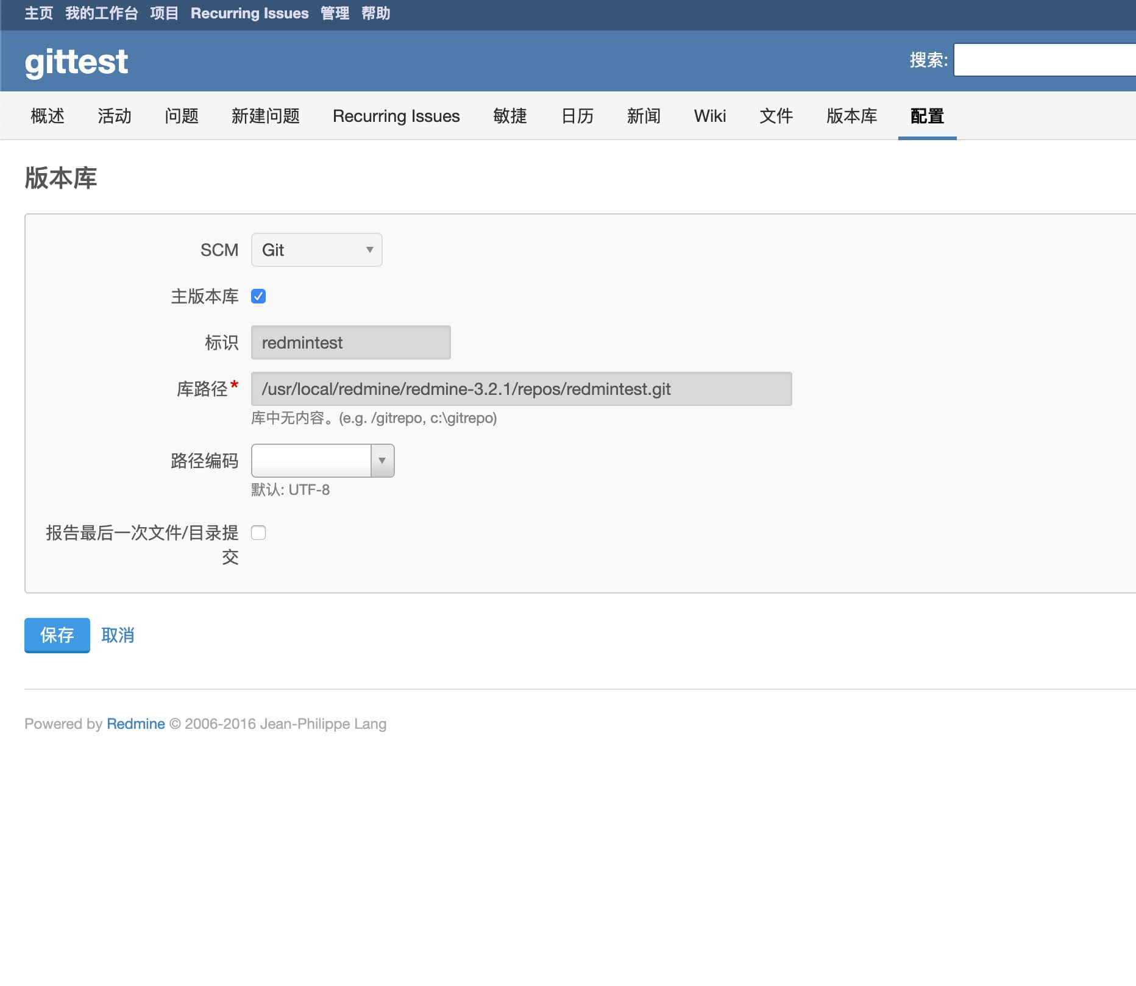The width and height of the screenshot is (1136, 986).
Task: Click the 取消 cancel link
Action: (118, 635)
